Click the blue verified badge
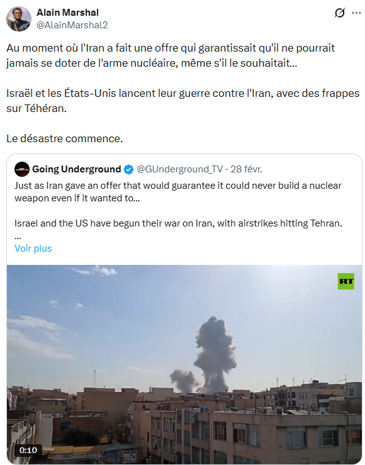This screenshot has height=465, width=365. (128, 169)
